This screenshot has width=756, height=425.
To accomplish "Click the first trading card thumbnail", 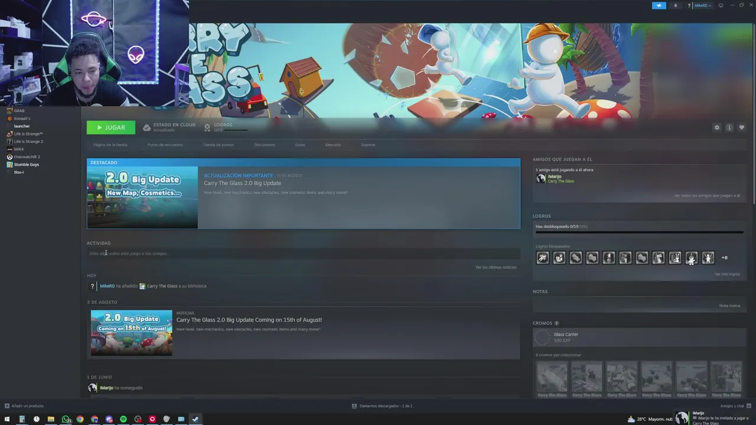I will click(x=552, y=380).
